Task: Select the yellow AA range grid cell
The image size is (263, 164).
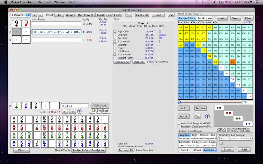Action: [x=181, y=27]
